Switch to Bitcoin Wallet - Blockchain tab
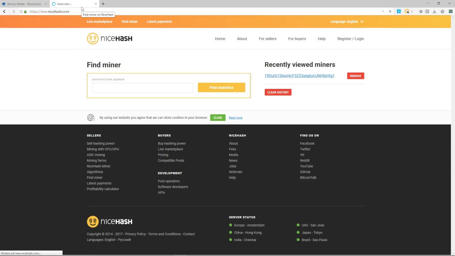This screenshot has height=256, width=455. click(24, 4)
